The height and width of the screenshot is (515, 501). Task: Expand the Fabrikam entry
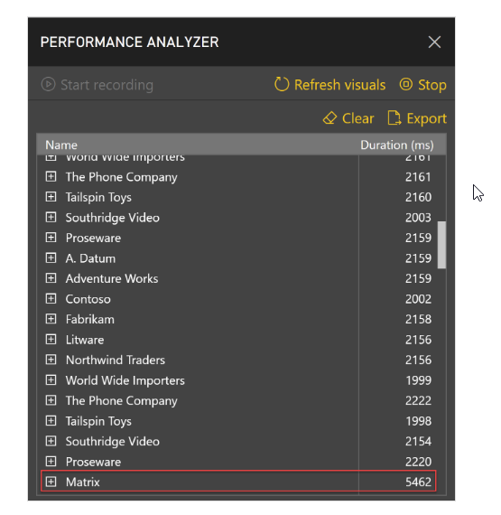[x=51, y=319]
